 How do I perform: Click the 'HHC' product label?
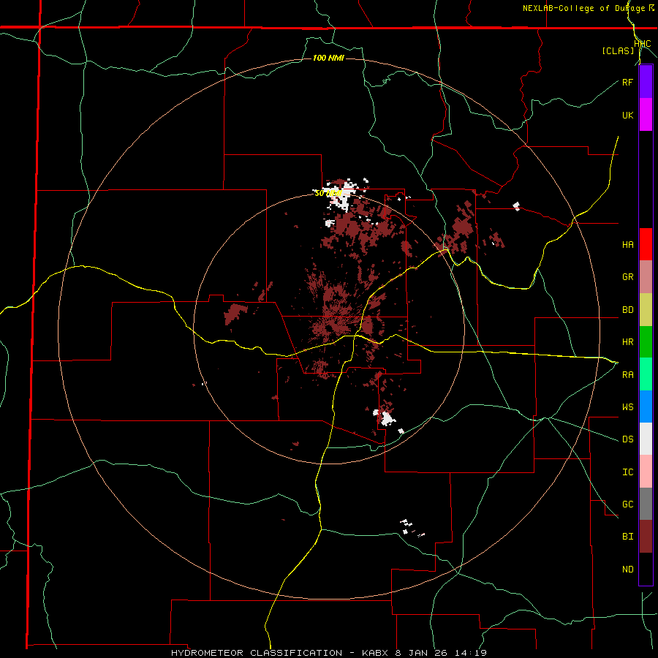(642, 44)
